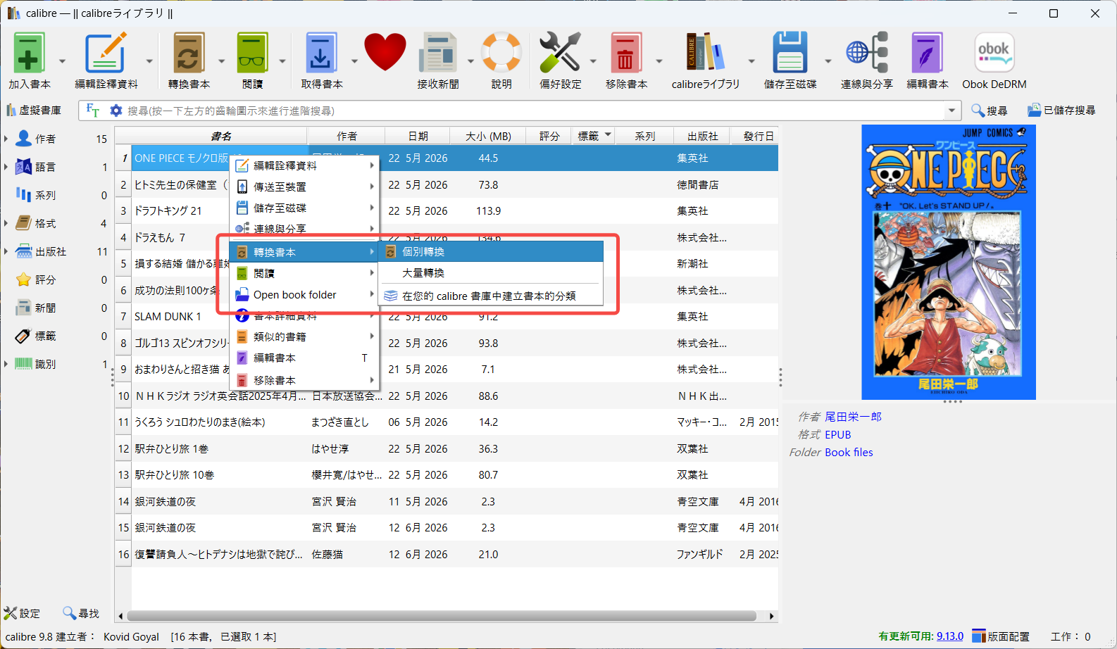Expand the 格式 category in tag browser
Image resolution: width=1117 pixels, height=649 pixels.
pyautogui.click(x=6, y=223)
